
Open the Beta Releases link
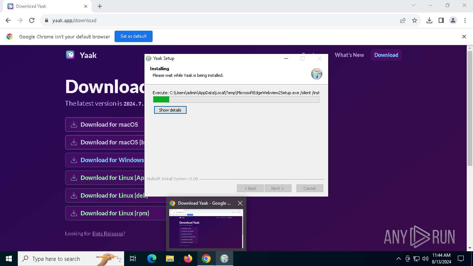(108, 233)
